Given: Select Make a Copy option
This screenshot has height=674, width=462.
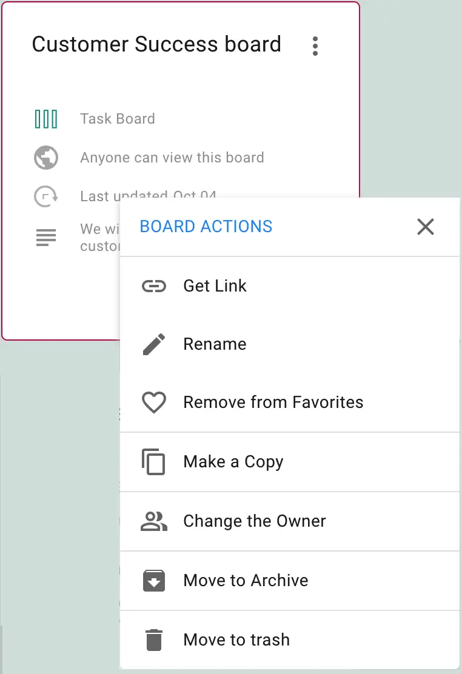Looking at the screenshot, I should [290, 462].
